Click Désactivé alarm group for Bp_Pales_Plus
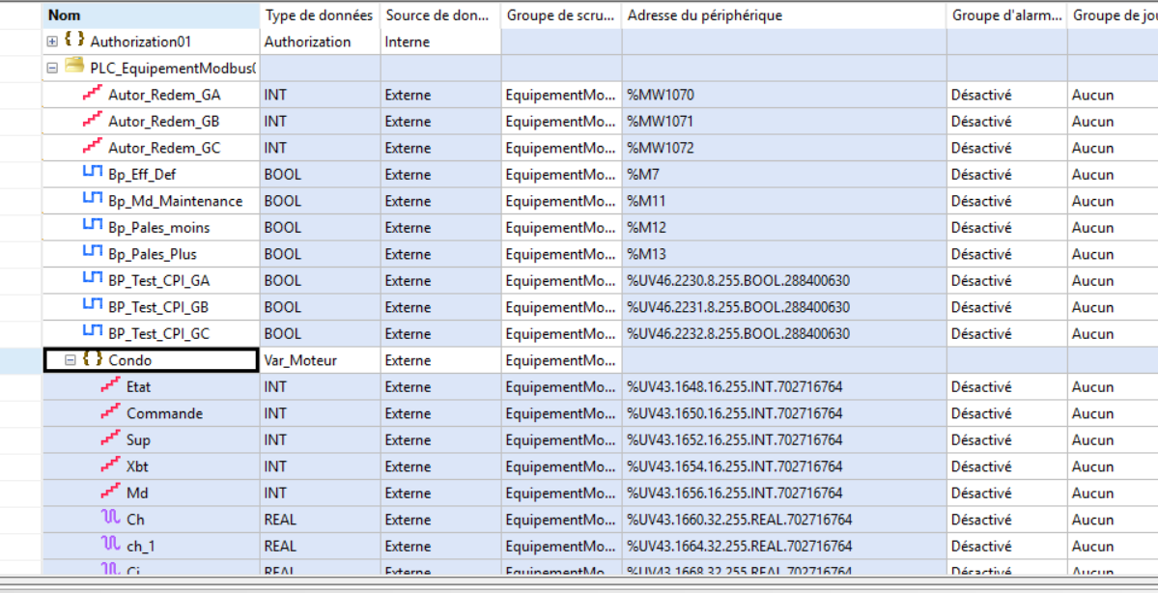The height and width of the screenshot is (593, 1158). (981, 254)
